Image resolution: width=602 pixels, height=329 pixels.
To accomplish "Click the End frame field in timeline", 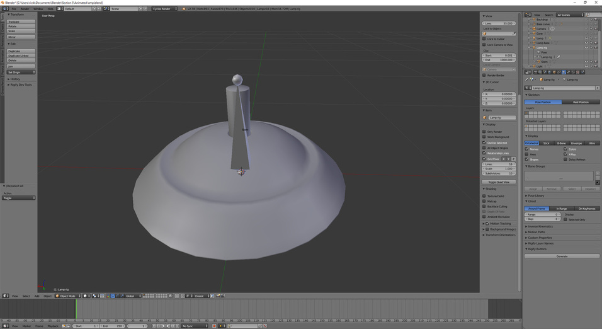I will [112, 326].
